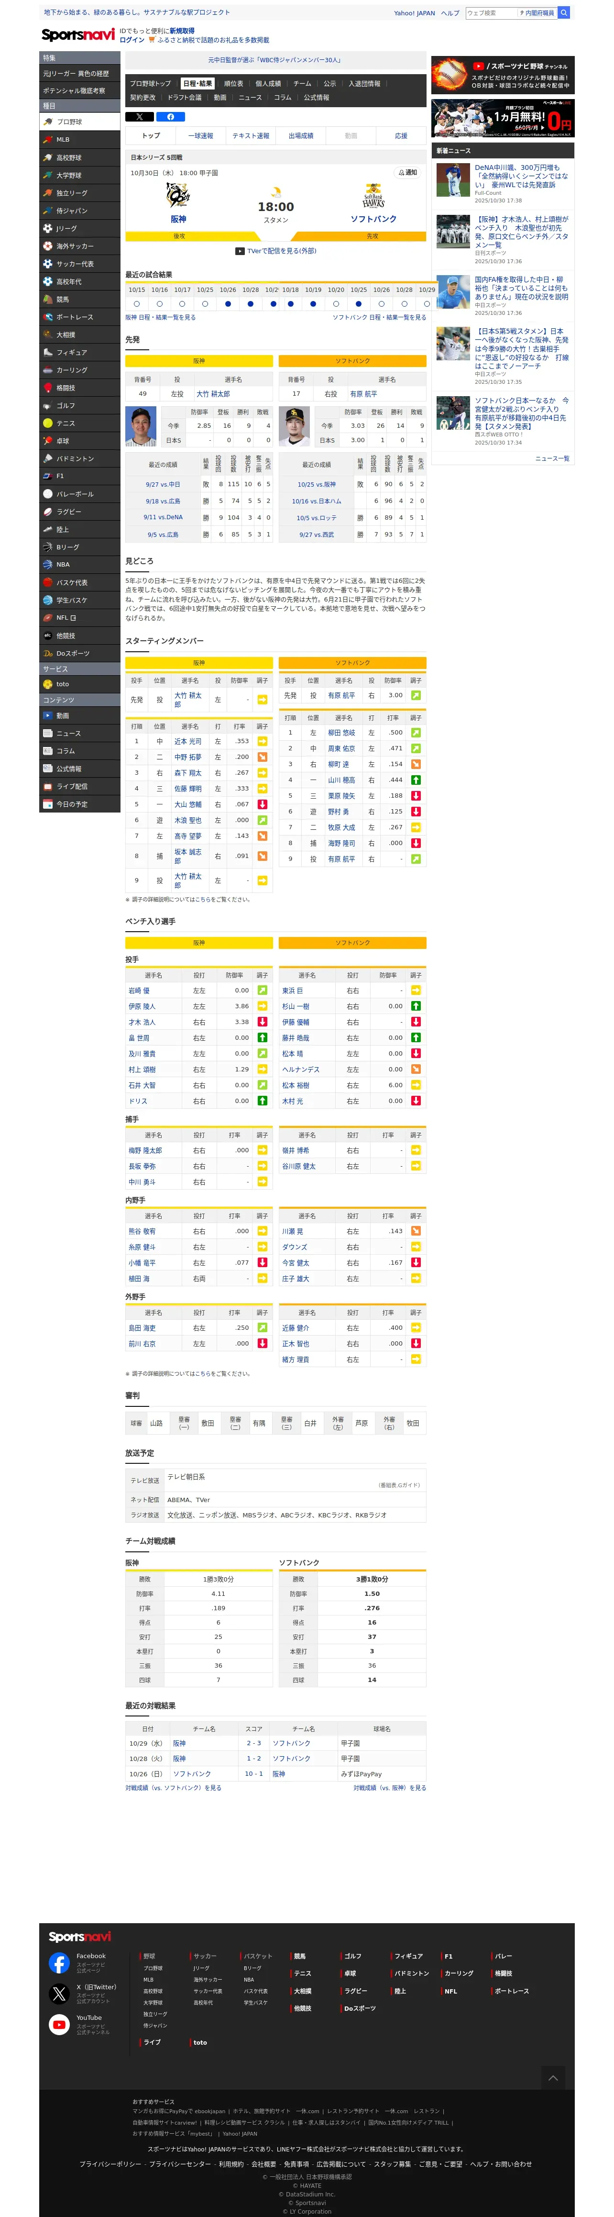Open Facebook page icon in footer
Image resolution: width=614 pixels, height=2217 pixels.
tap(59, 1962)
